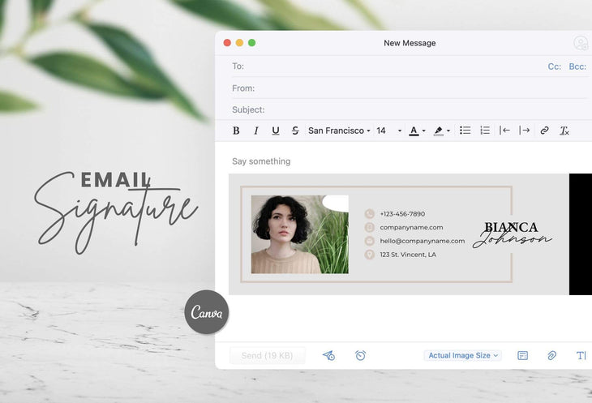Expand the Actual Image Size dropdown
592x403 pixels.
(x=464, y=355)
